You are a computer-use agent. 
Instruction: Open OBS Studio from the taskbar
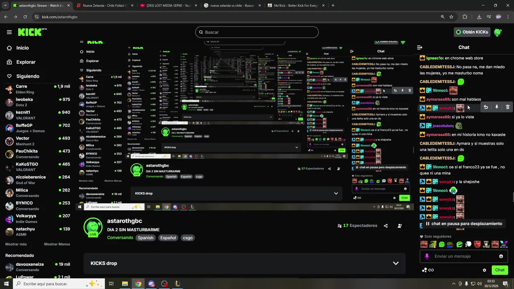tap(164, 284)
